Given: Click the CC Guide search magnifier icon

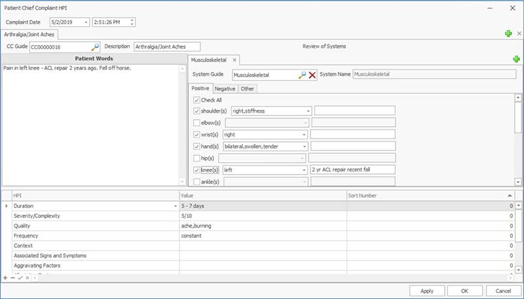Looking at the screenshot, I should (x=95, y=47).
